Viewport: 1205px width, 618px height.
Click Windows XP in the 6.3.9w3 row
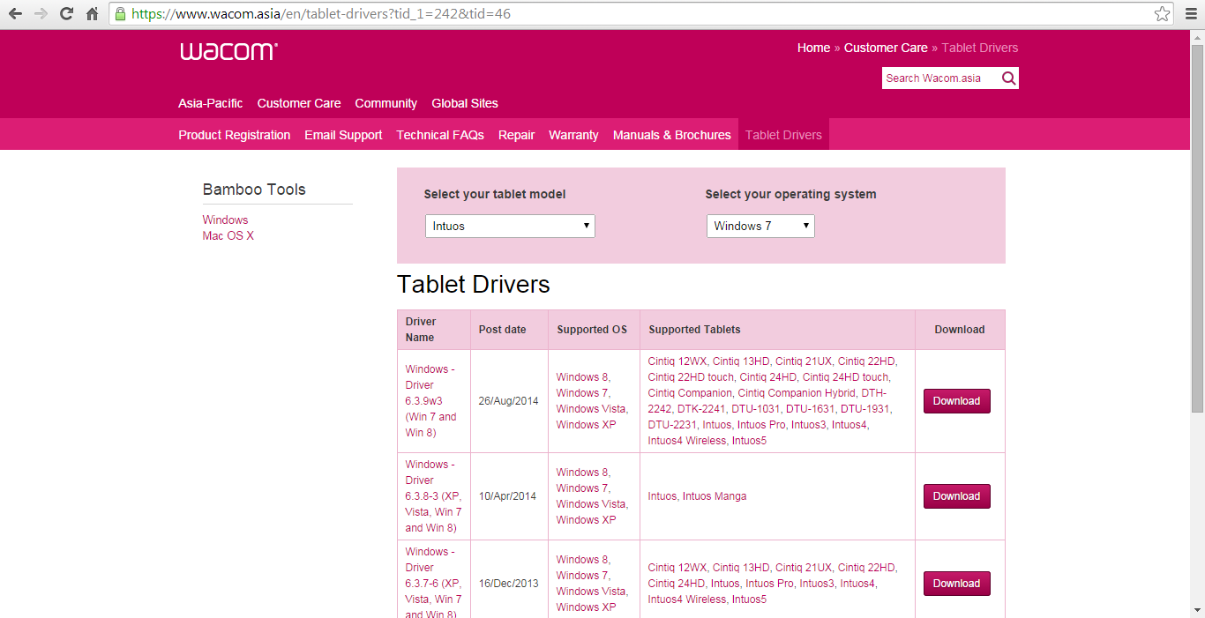pyautogui.click(x=586, y=425)
